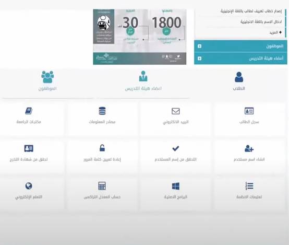Click the التحقق من إسم المستخدم checkmark icon

tap(176, 148)
